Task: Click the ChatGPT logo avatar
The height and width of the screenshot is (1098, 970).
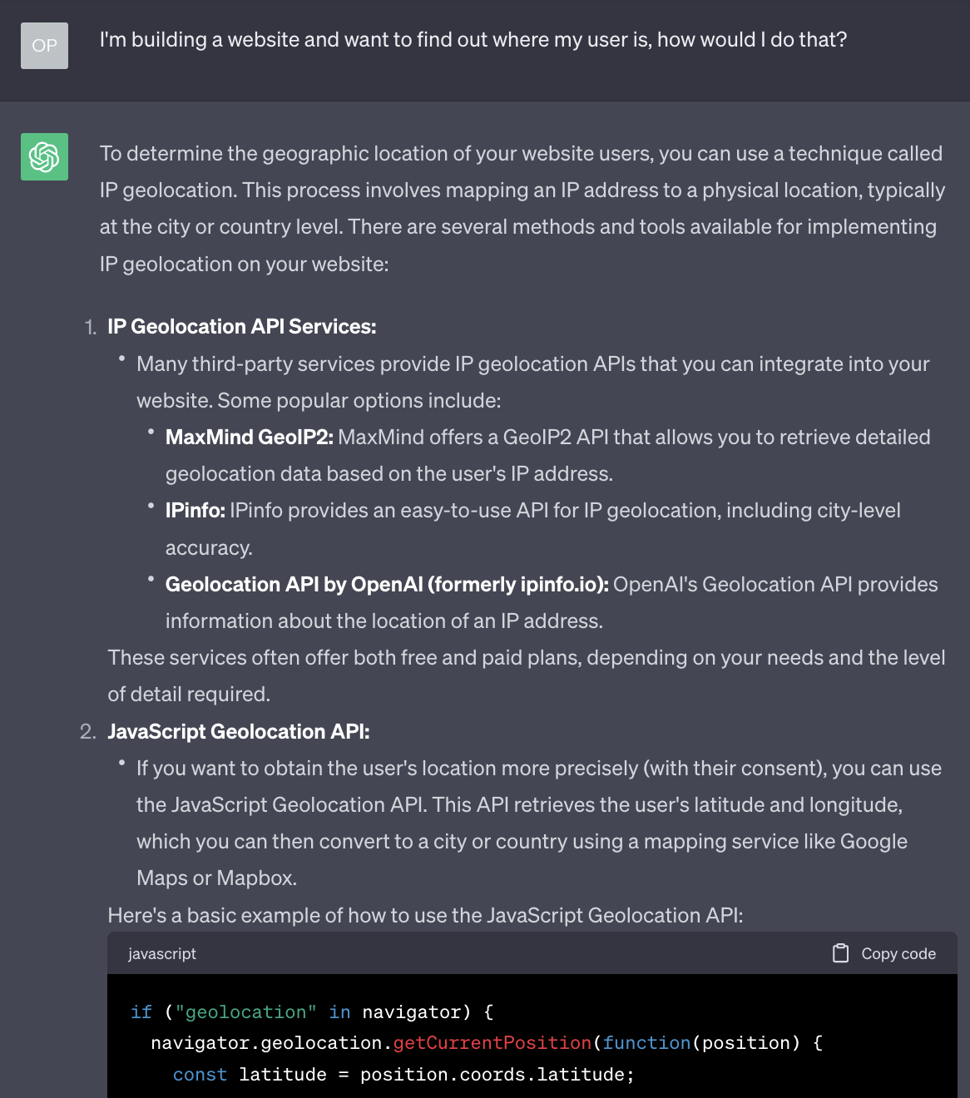Action: (44, 156)
